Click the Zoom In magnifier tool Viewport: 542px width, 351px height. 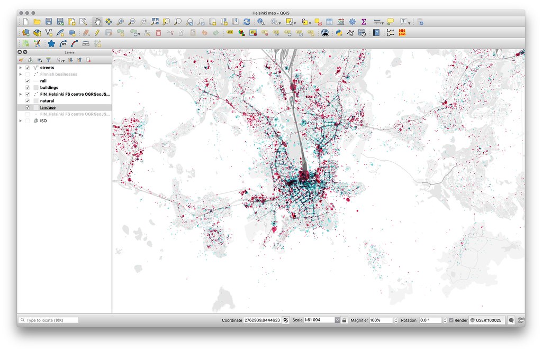(x=120, y=22)
